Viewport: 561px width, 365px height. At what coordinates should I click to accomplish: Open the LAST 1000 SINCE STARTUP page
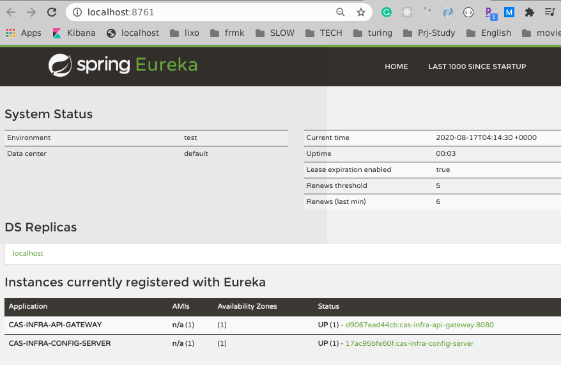pyautogui.click(x=477, y=66)
